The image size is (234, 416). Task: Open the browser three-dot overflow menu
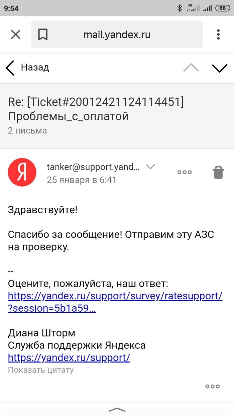pos(218,34)
